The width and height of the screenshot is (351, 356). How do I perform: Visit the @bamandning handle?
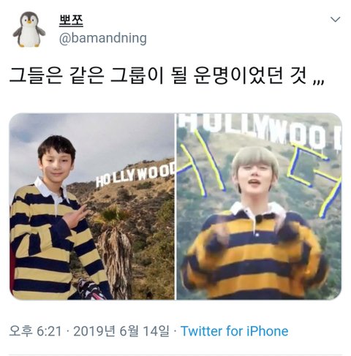tap(103, 38)
